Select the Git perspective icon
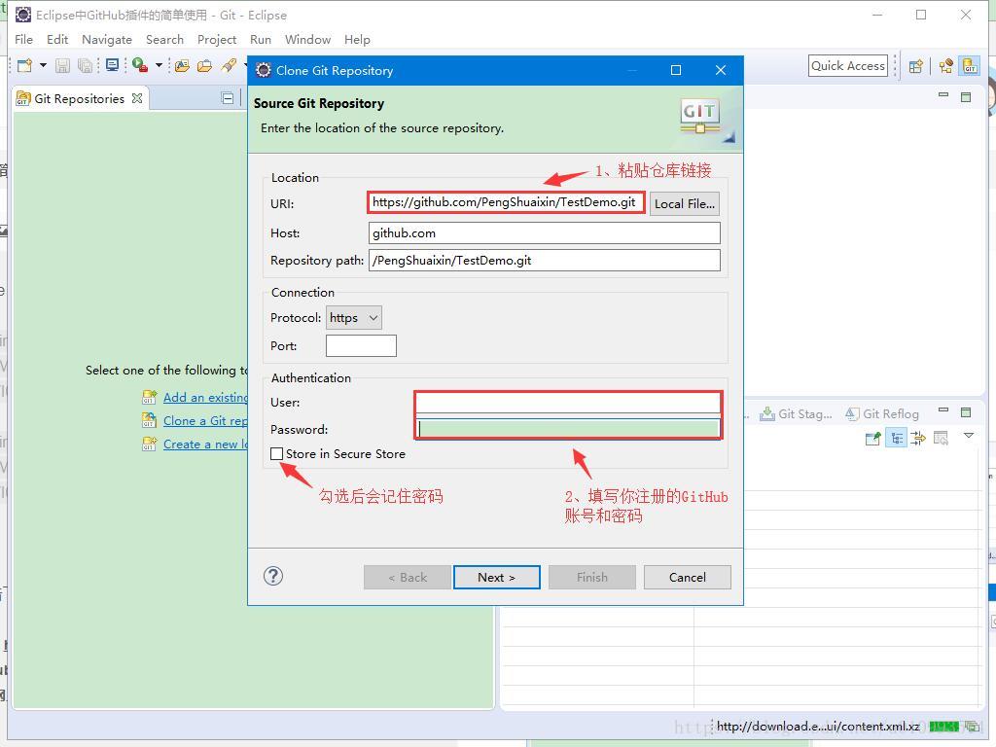This screenshot has width=996, height=747. (970, 65)
